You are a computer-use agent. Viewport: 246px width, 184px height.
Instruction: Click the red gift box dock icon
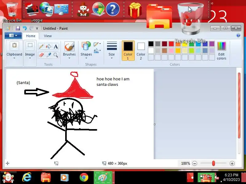tap(135, 10)
